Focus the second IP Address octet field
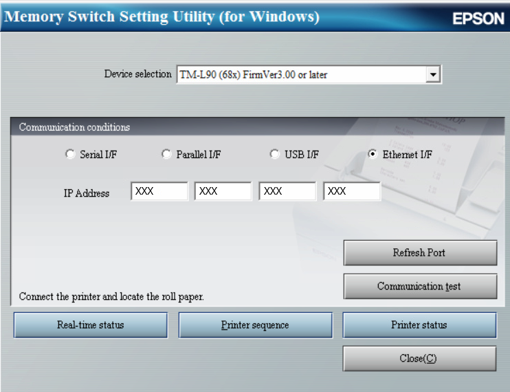 point(223,192)
